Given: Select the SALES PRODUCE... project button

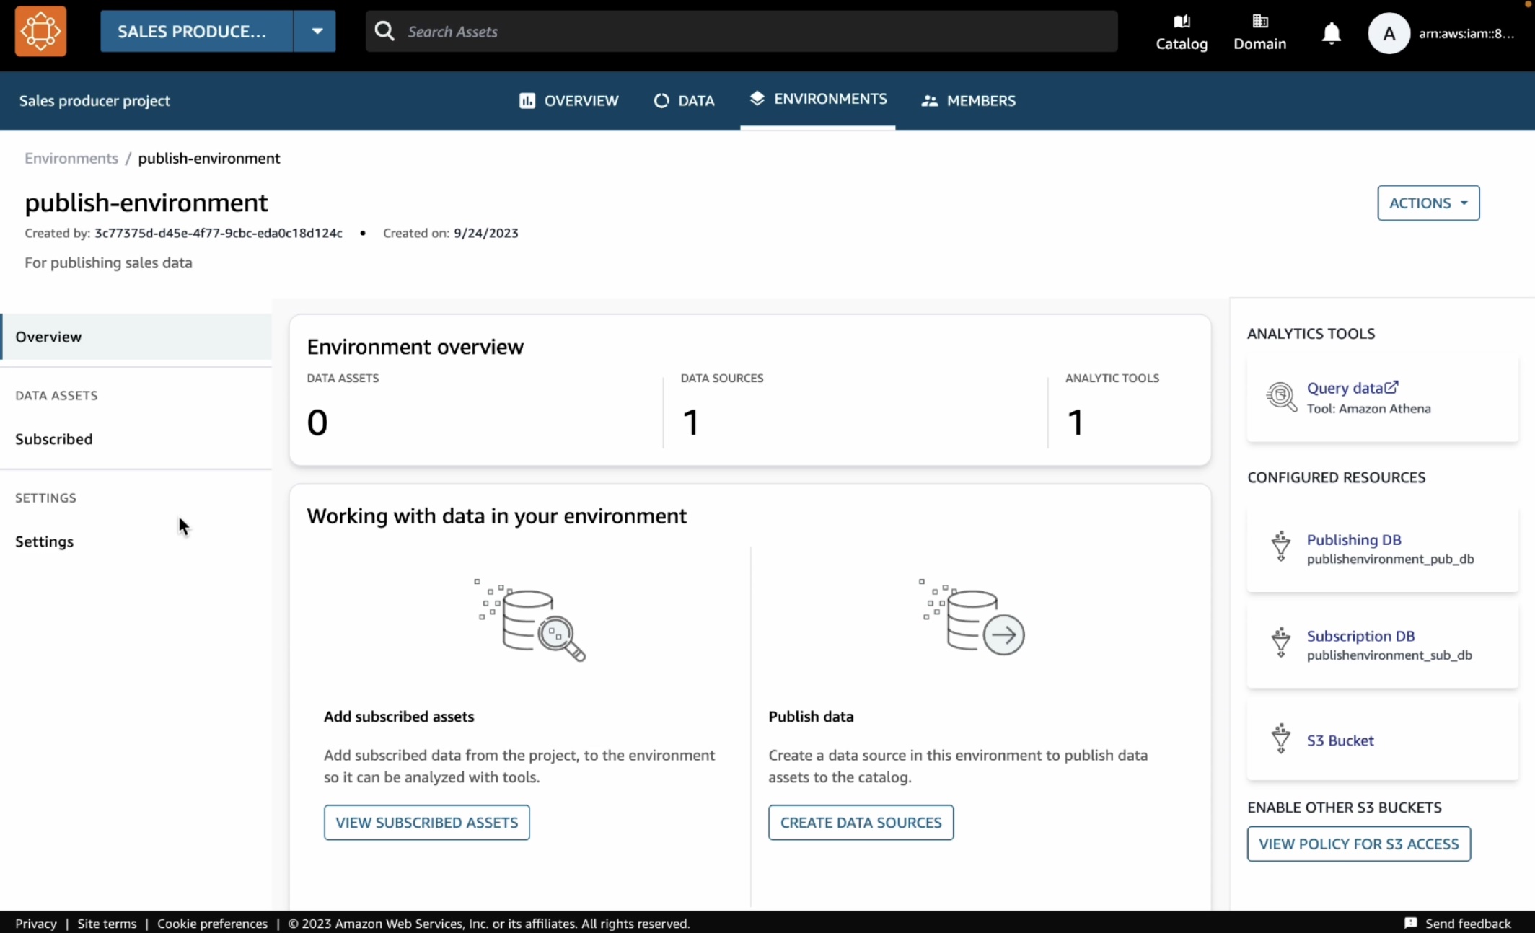Looking at the screenshot, I should [196, 31].
